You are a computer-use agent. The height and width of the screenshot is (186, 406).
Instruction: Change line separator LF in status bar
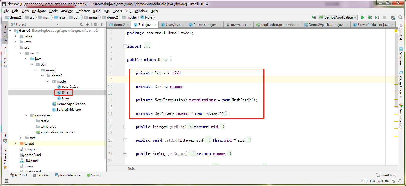tap(372, 181)
